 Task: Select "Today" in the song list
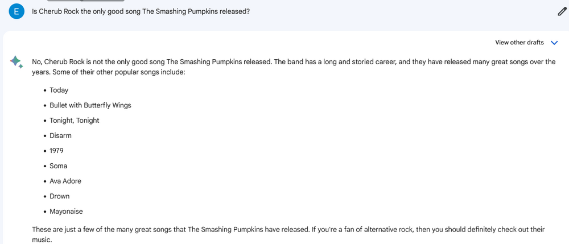[x=59, y=90]
